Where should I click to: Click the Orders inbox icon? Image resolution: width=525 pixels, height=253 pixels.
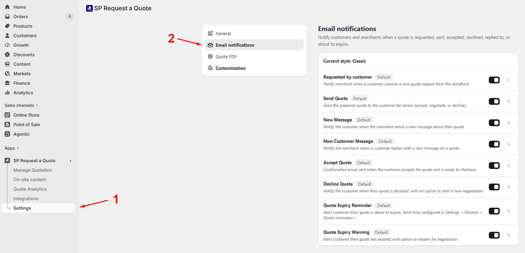pos(7,17)
